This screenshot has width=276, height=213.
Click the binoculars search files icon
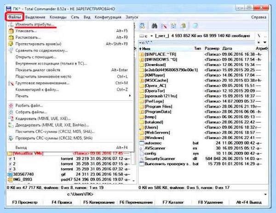[155, 26]
